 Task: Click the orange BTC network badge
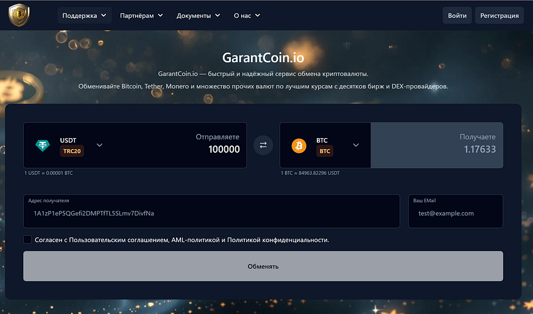(x=325, y=151)
